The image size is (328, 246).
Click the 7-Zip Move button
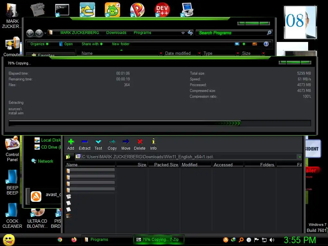pos(126,144)
